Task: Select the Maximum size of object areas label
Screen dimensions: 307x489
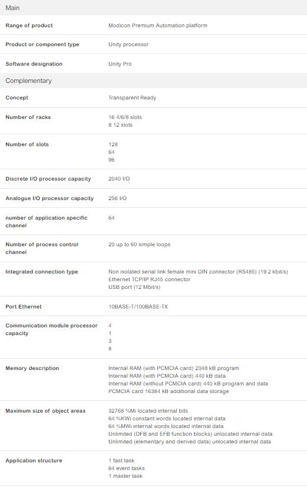Action: (x=46, y=411)
